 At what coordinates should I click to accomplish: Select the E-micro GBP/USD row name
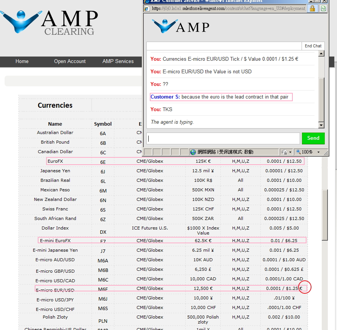[x=55, y=271]
